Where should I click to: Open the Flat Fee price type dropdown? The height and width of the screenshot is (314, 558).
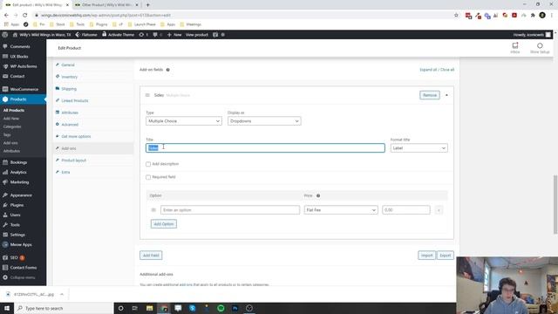(x=341, y=210)
